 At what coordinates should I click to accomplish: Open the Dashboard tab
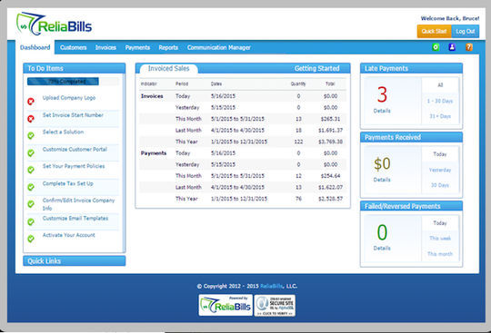[35, 47]
